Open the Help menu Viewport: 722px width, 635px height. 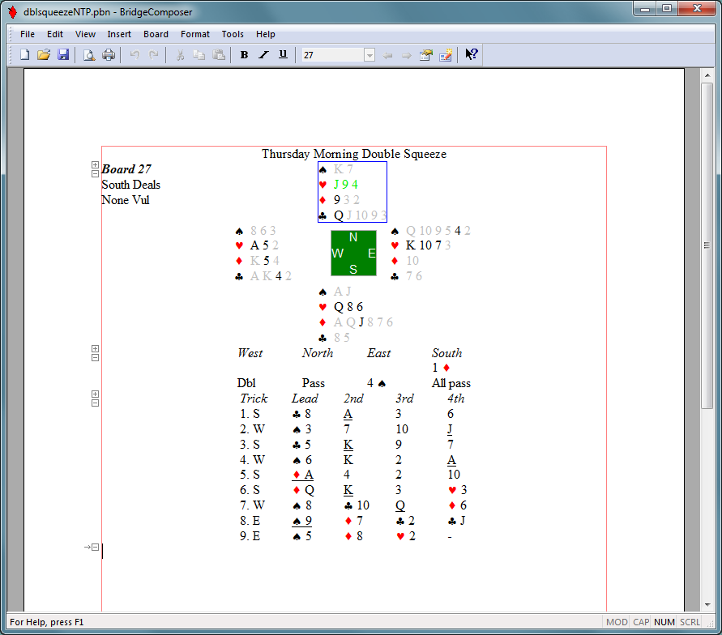(265, 34)
